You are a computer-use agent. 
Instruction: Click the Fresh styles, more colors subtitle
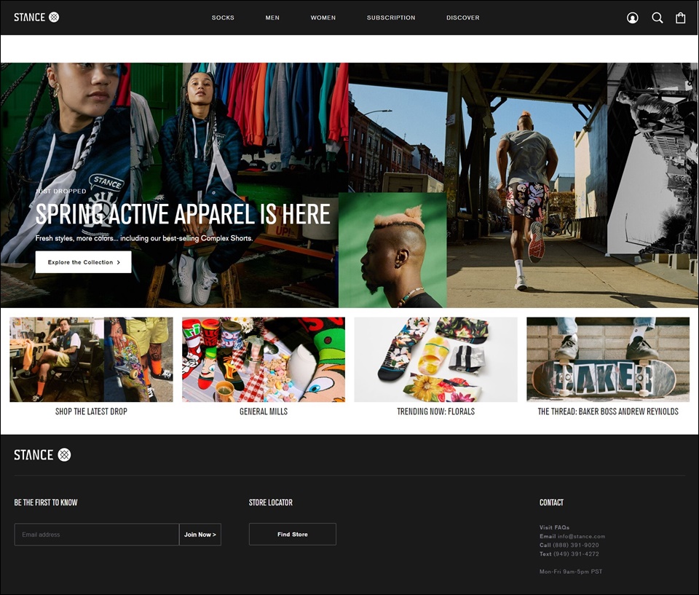[x=144, y=238]
